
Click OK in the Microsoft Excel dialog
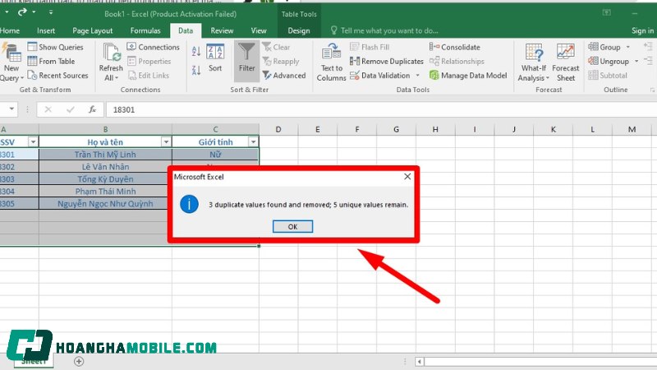click(292, 227)
